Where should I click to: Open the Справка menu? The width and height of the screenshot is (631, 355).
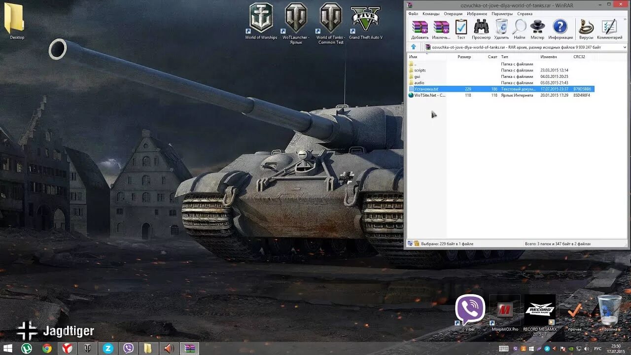coord(525,14)
